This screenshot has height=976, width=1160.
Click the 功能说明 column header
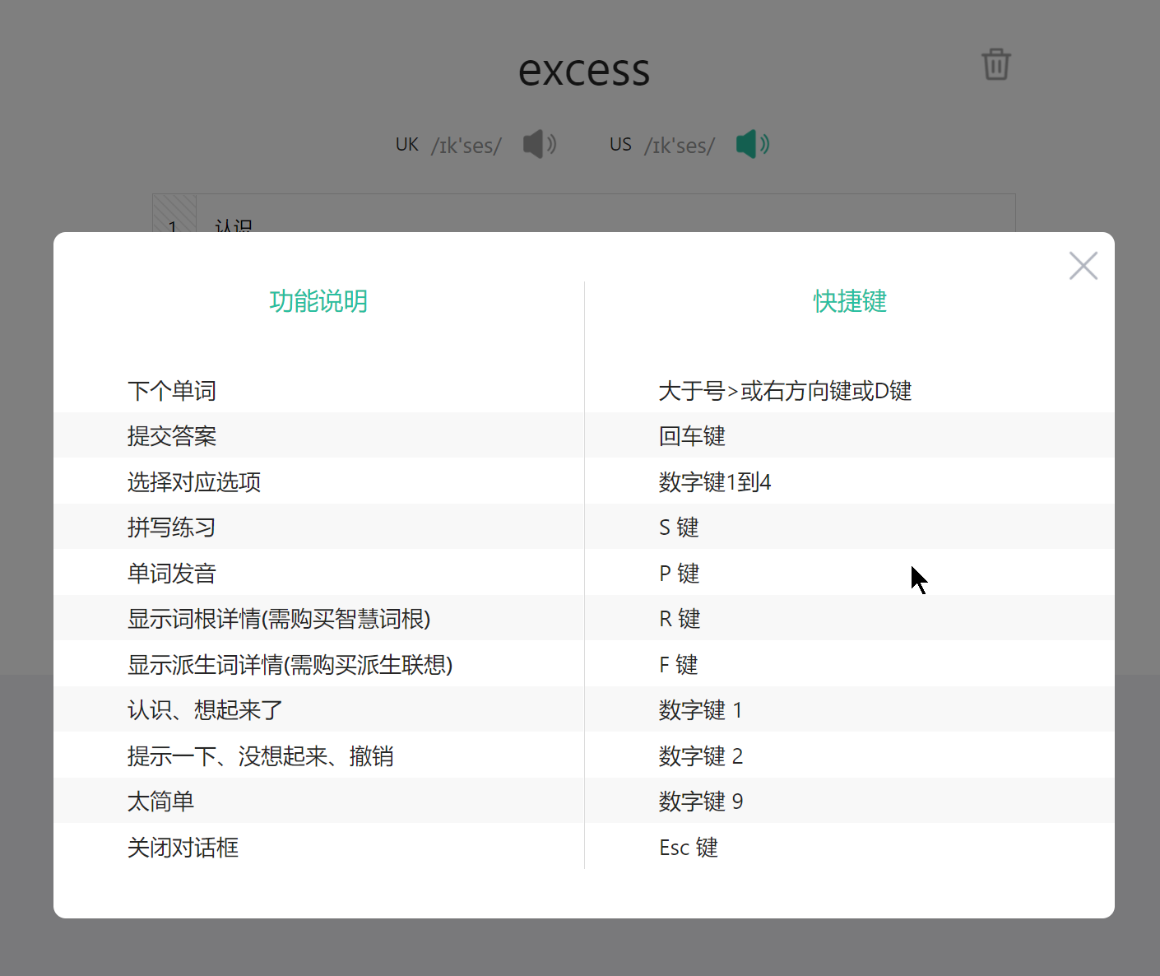coord(318,301)
